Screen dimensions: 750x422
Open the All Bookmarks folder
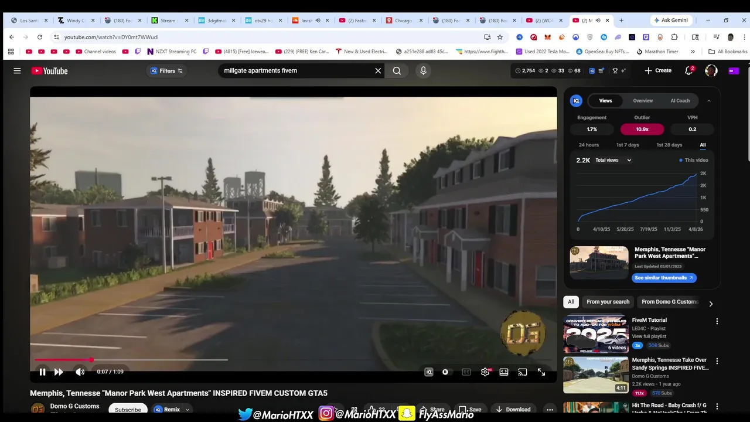[x=728, y=52]
